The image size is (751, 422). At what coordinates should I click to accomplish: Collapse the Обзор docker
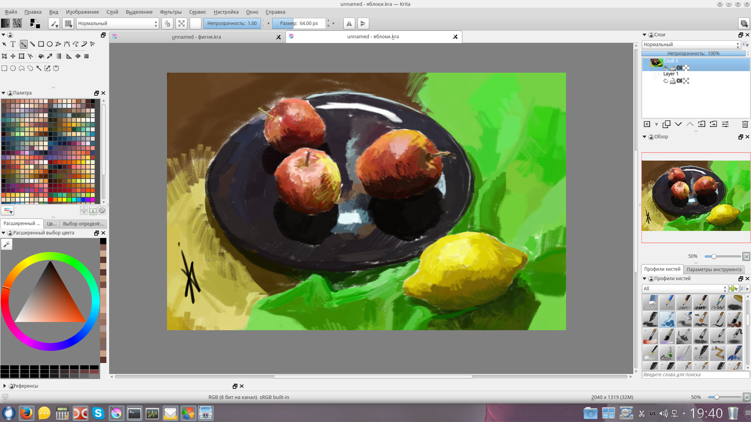tap(644, 137)
